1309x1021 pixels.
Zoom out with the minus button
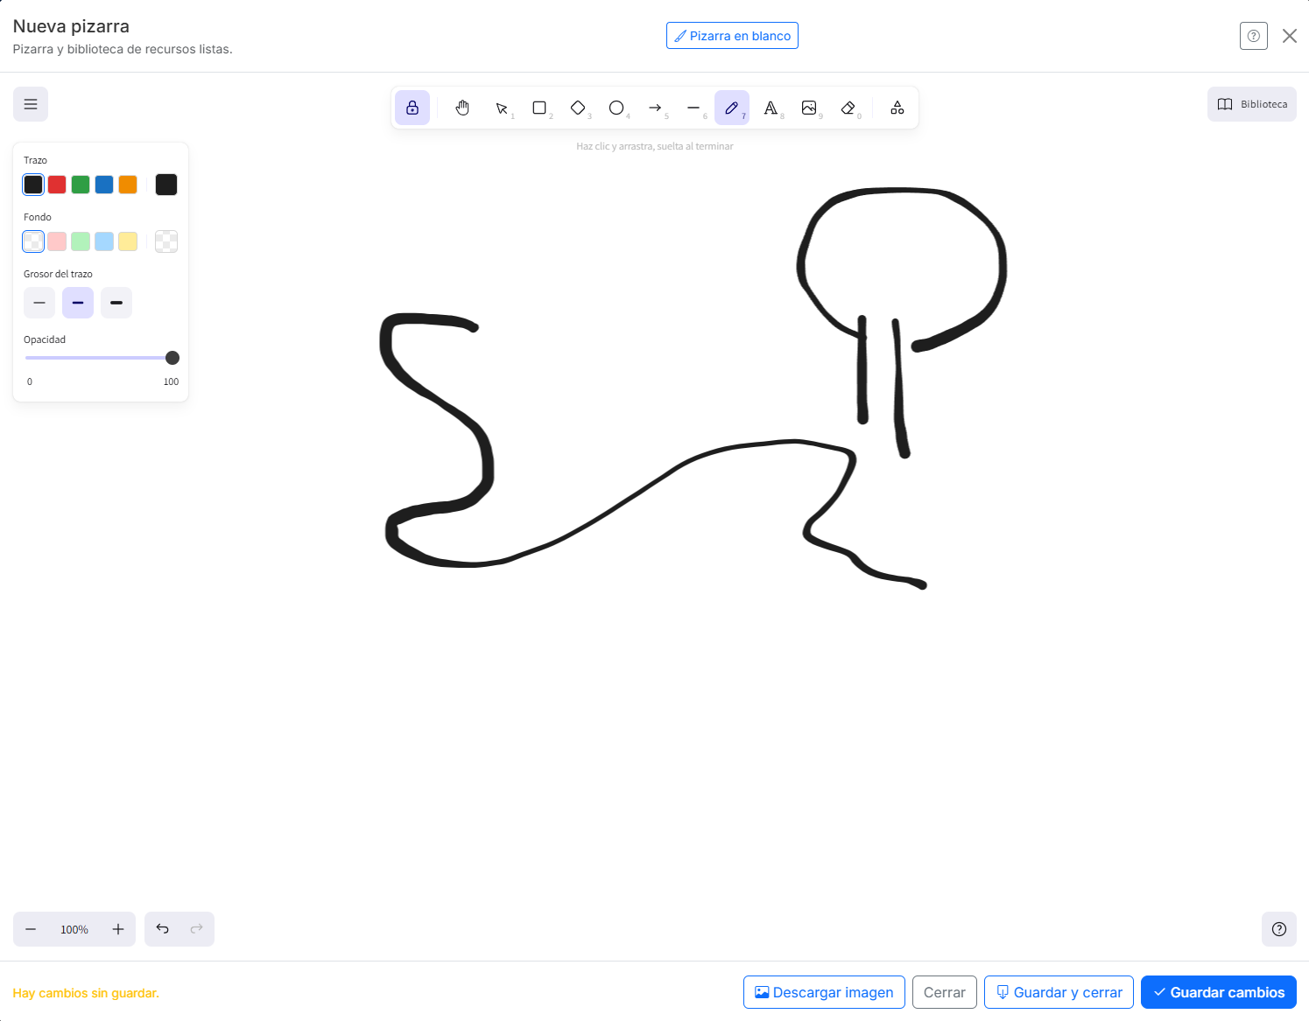pos(31,929)
